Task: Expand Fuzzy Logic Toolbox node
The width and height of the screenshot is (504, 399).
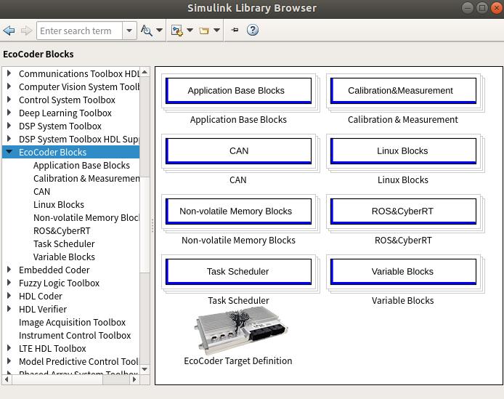Action: click(x=9, y=283)
